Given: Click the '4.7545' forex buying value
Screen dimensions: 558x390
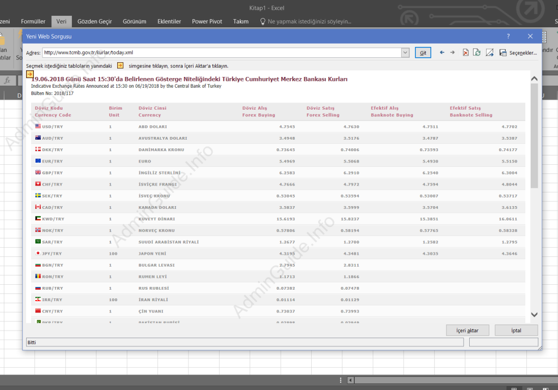Looking at the screenshot, I should 287,127.
